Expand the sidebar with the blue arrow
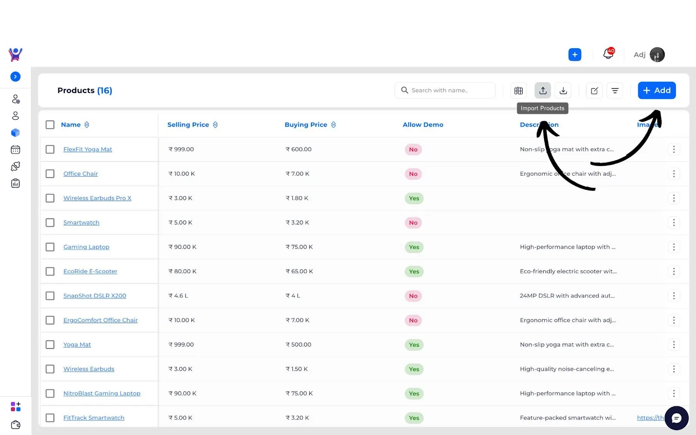Image resolution: width=696 pixels, height=435 pixels. [x=16, y=77]
